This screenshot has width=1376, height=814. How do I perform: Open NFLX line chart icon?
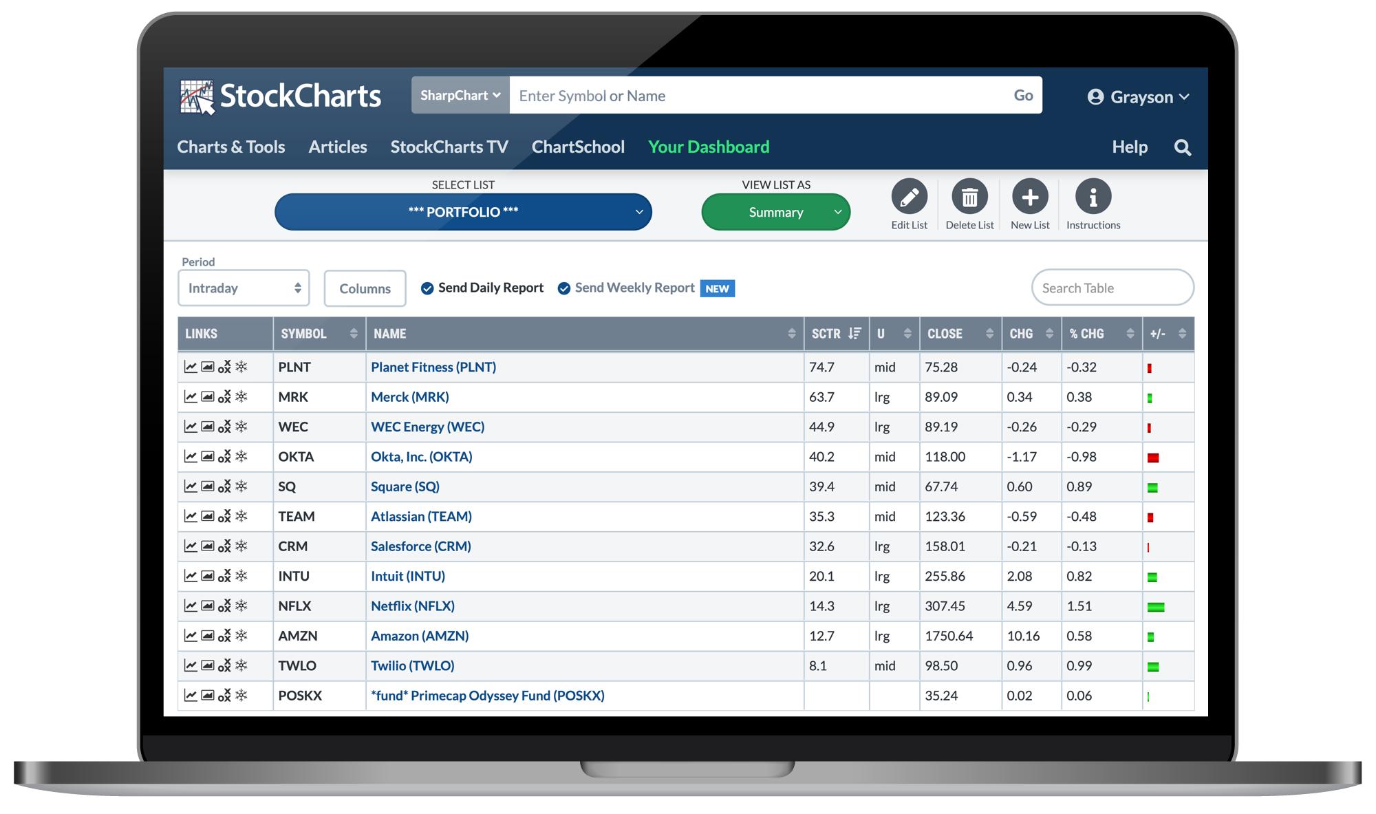click(191, 606)
